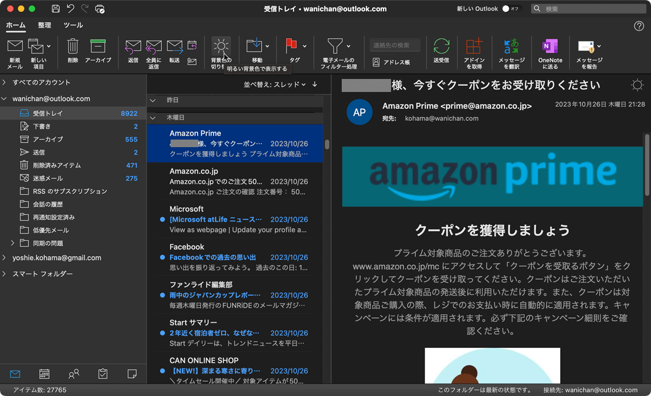Click 電子メールのフィルター処理 funnel icon
Viewport: 651px width, 396px height.
click(335, 46)
